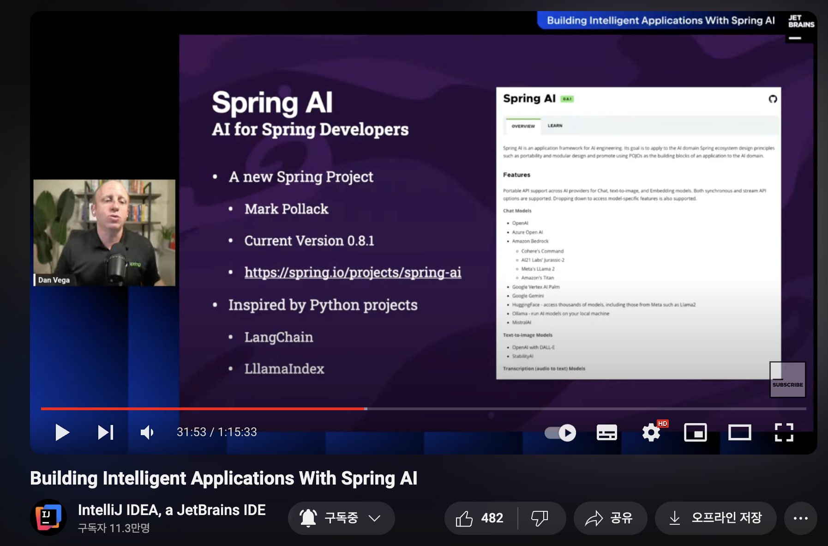Click the OVERVIEW tab on the slide
This screenshot has width=828, height=546.
(x=523, y=126)
